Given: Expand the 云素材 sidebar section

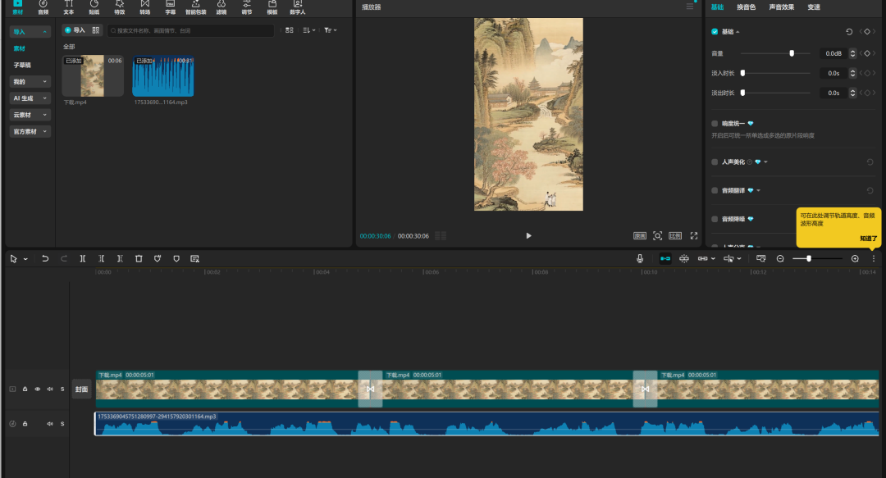Looking at the screenshot, I should pos(30,115).
